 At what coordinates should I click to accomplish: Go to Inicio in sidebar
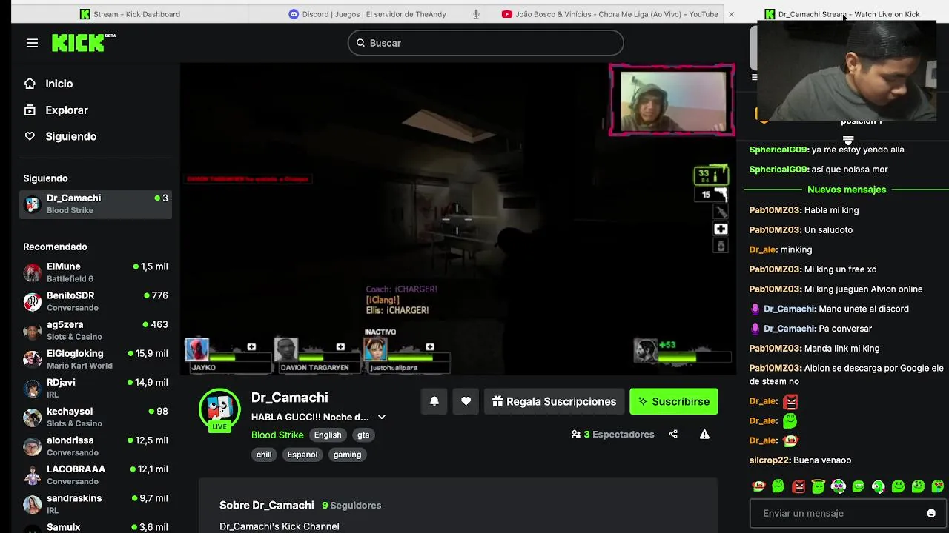point(59,84)
